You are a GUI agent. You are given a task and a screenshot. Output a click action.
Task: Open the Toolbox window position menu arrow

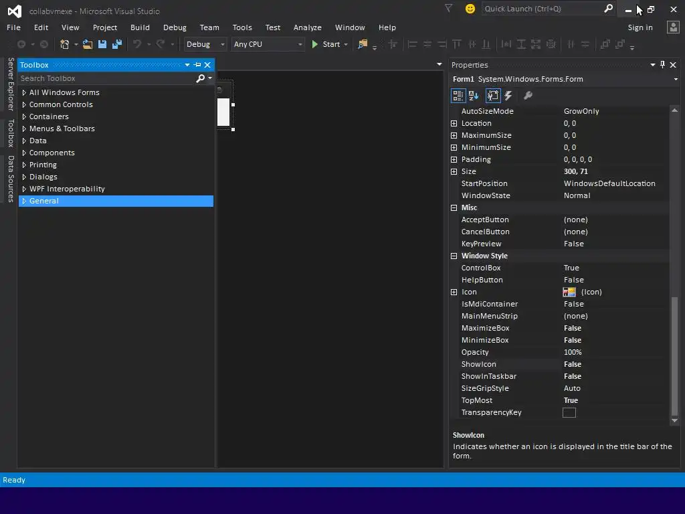tap(187, 65)
